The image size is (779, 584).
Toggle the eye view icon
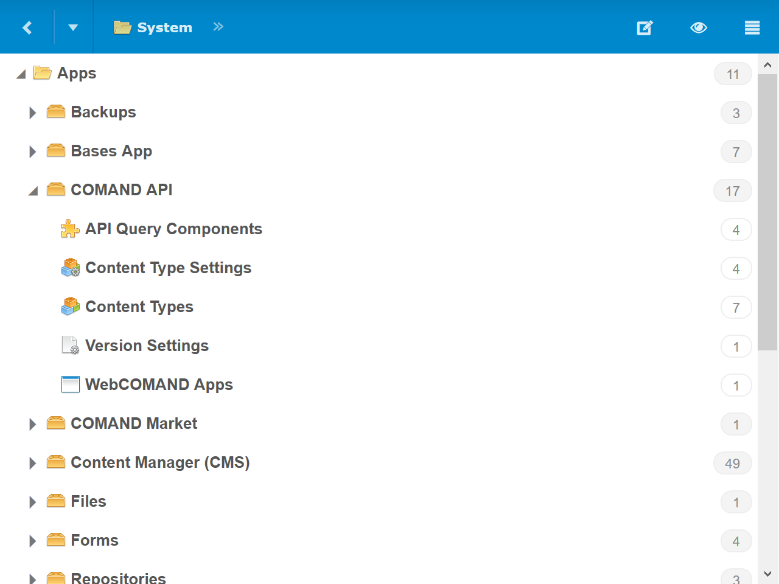(x=698, y=27)
